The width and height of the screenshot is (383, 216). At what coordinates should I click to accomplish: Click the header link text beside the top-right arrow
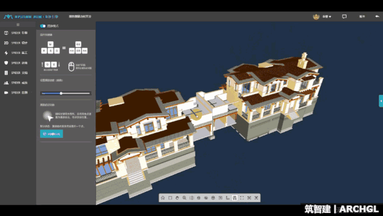tap(362, 16)
